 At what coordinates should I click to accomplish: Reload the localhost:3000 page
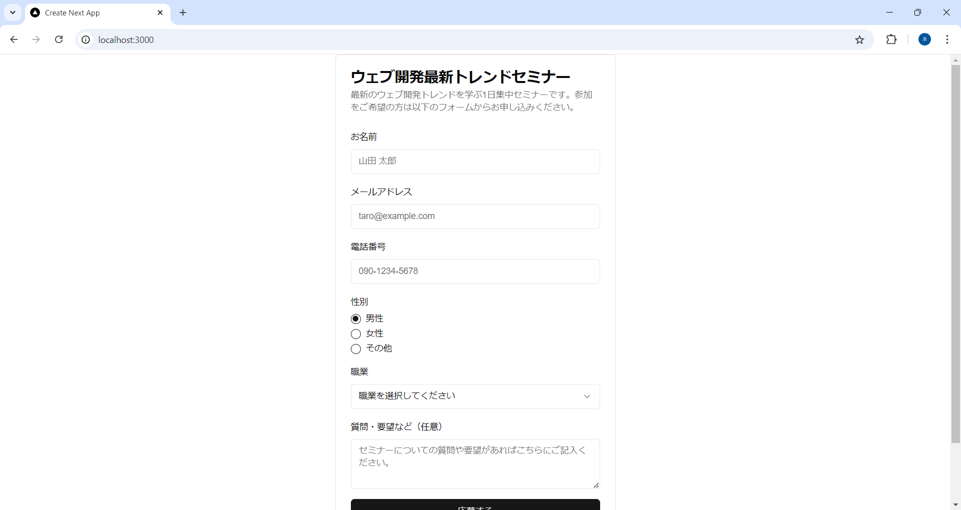[x=59, y=39]
